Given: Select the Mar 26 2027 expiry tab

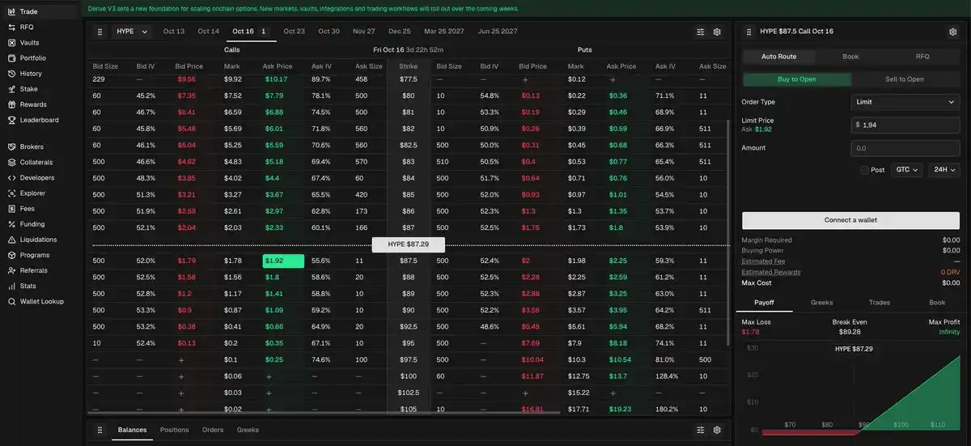Looking at the screenshot, I should (443, 32).
